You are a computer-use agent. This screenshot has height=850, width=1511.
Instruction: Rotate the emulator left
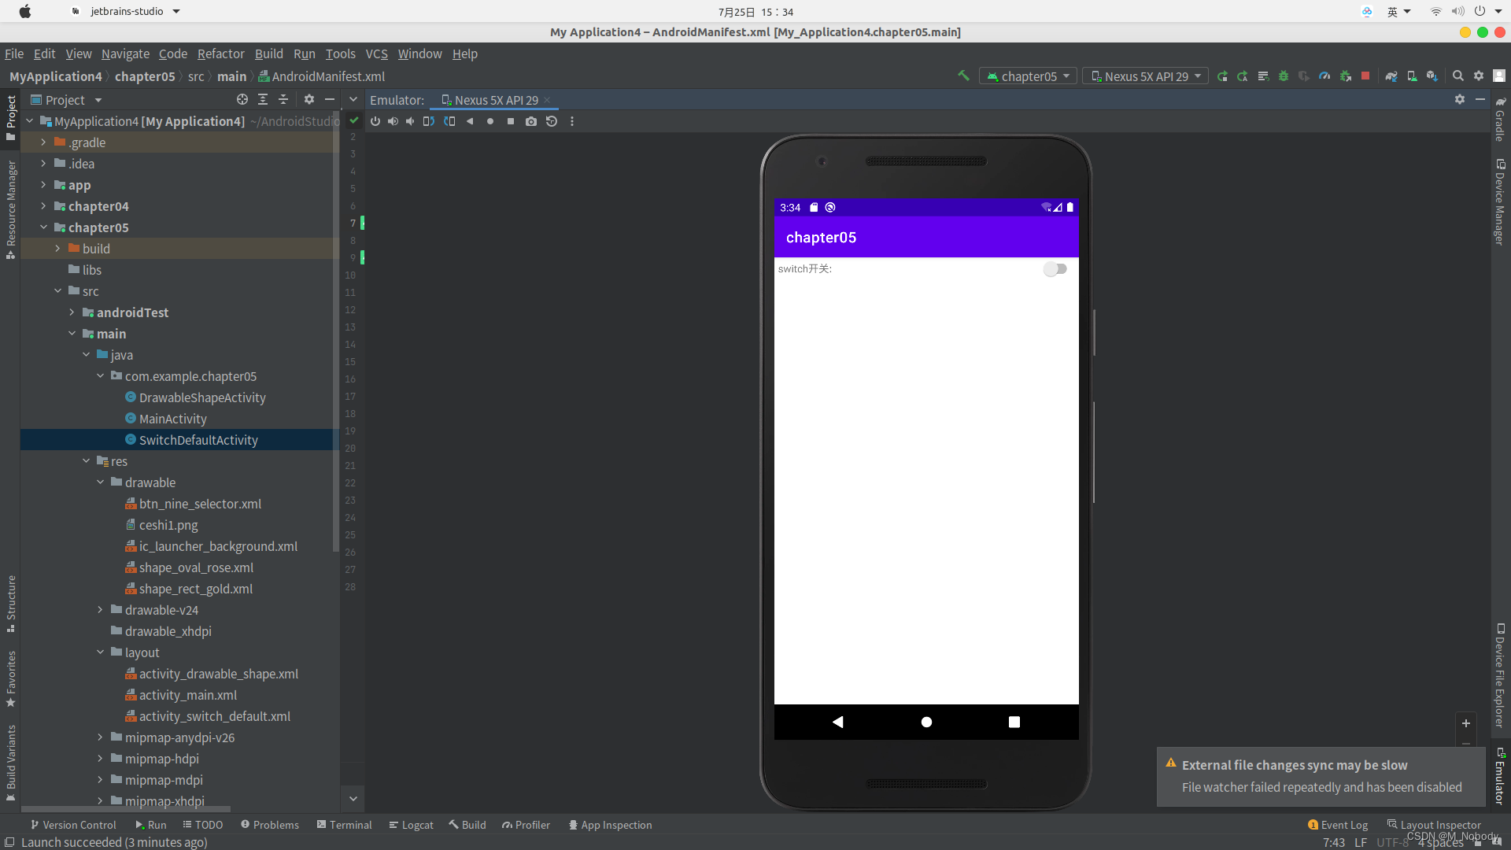429,121
